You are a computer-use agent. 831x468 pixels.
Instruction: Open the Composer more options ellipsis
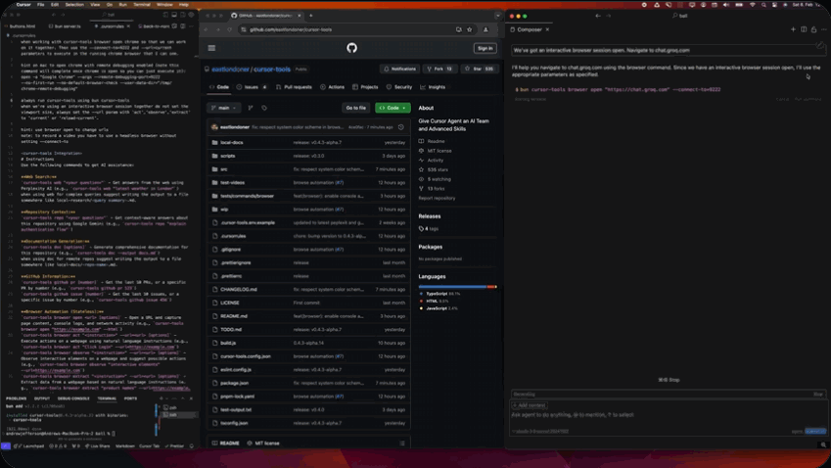(x=823, y=29)
